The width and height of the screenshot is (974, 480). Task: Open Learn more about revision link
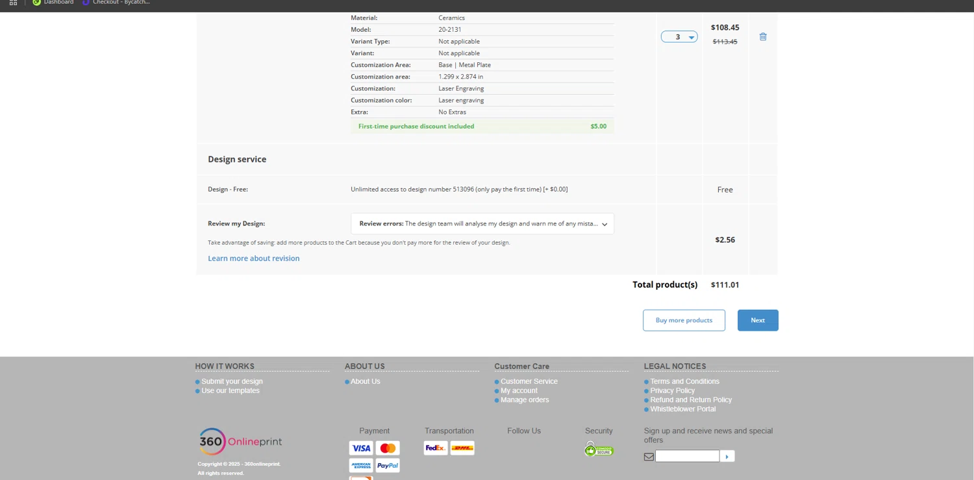point(254,259)
